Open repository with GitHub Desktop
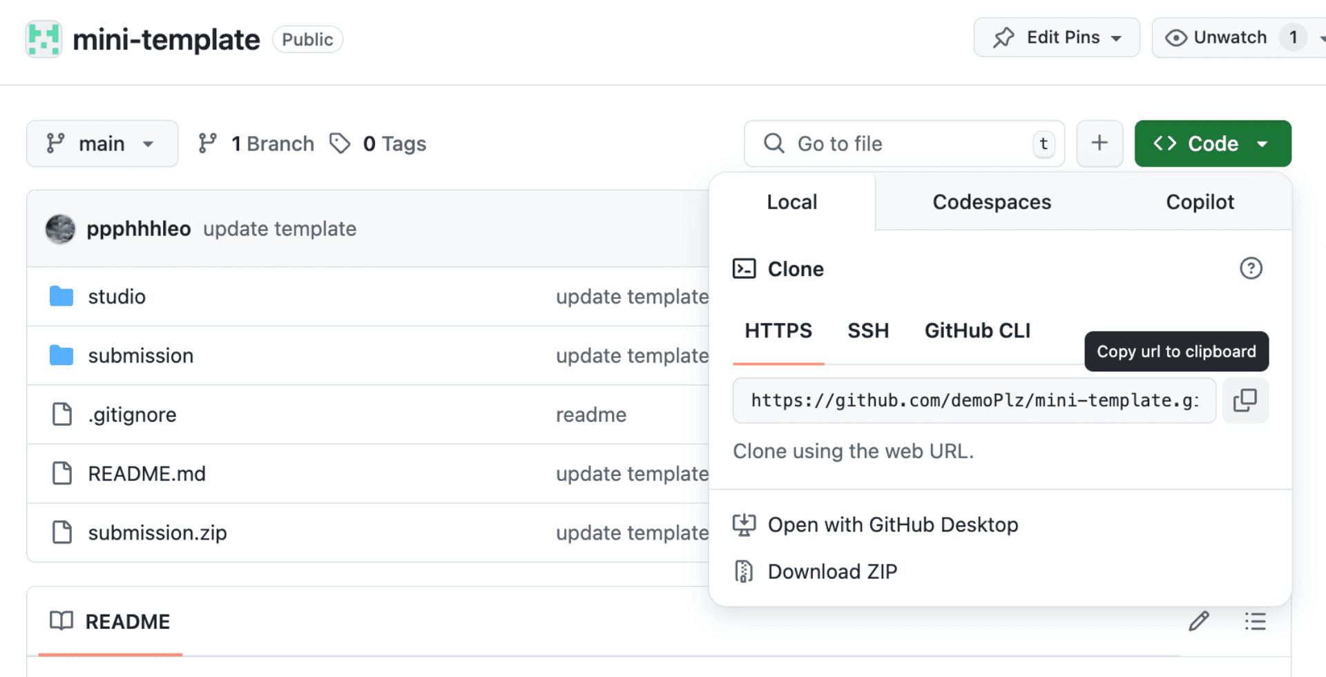The image size is (1326, 677). [892, 524]
